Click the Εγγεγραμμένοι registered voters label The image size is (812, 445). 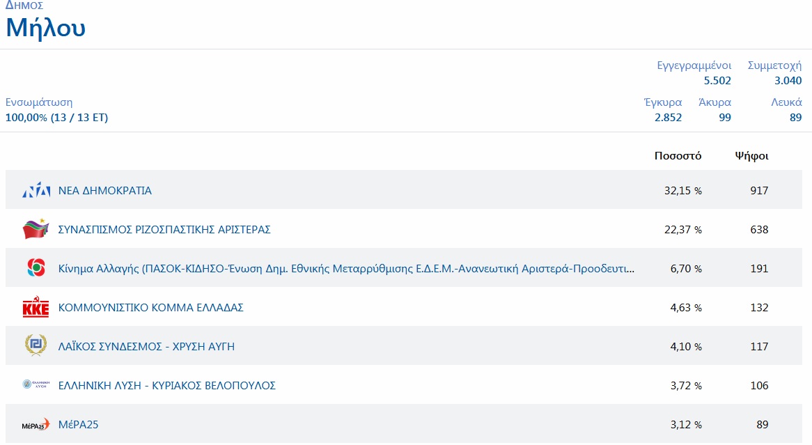point(694,65)
